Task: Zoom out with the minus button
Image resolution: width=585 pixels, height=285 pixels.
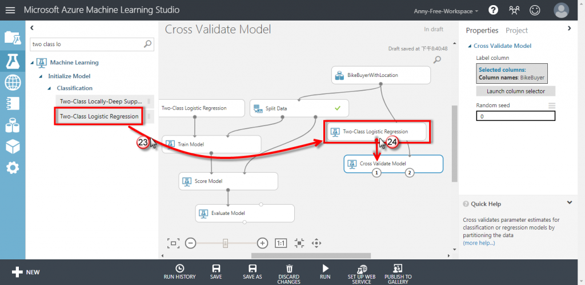Action: 190,243
